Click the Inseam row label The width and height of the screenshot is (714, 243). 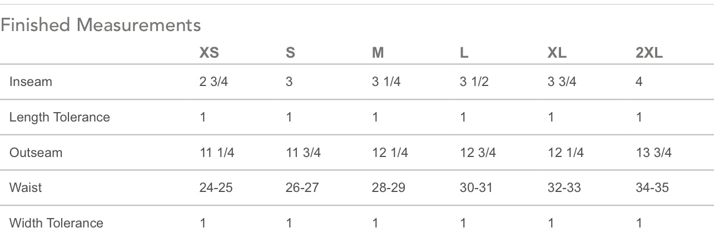(31, 82)
